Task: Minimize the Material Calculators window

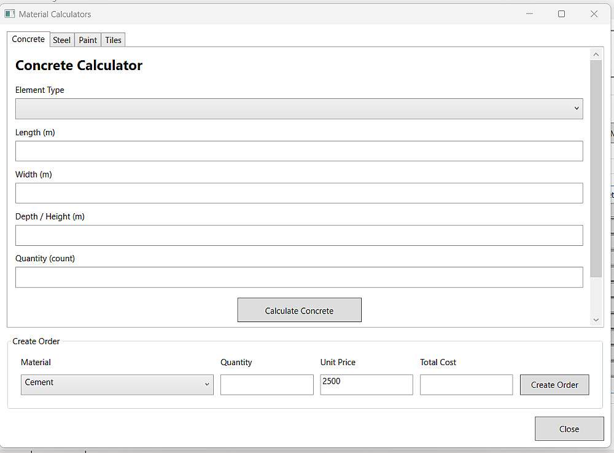Action: (x=529, y=14)
